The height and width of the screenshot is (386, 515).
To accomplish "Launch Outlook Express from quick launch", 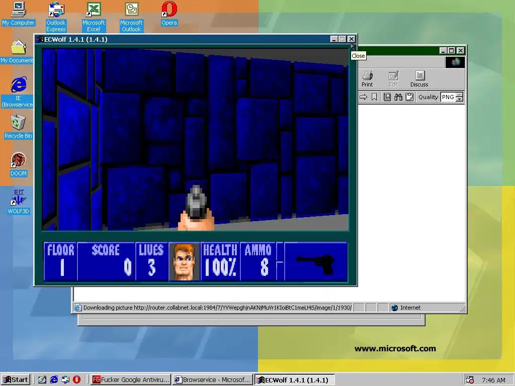I will coord(65,380).
